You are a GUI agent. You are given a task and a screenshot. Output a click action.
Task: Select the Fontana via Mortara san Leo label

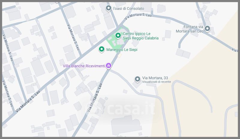190,29
